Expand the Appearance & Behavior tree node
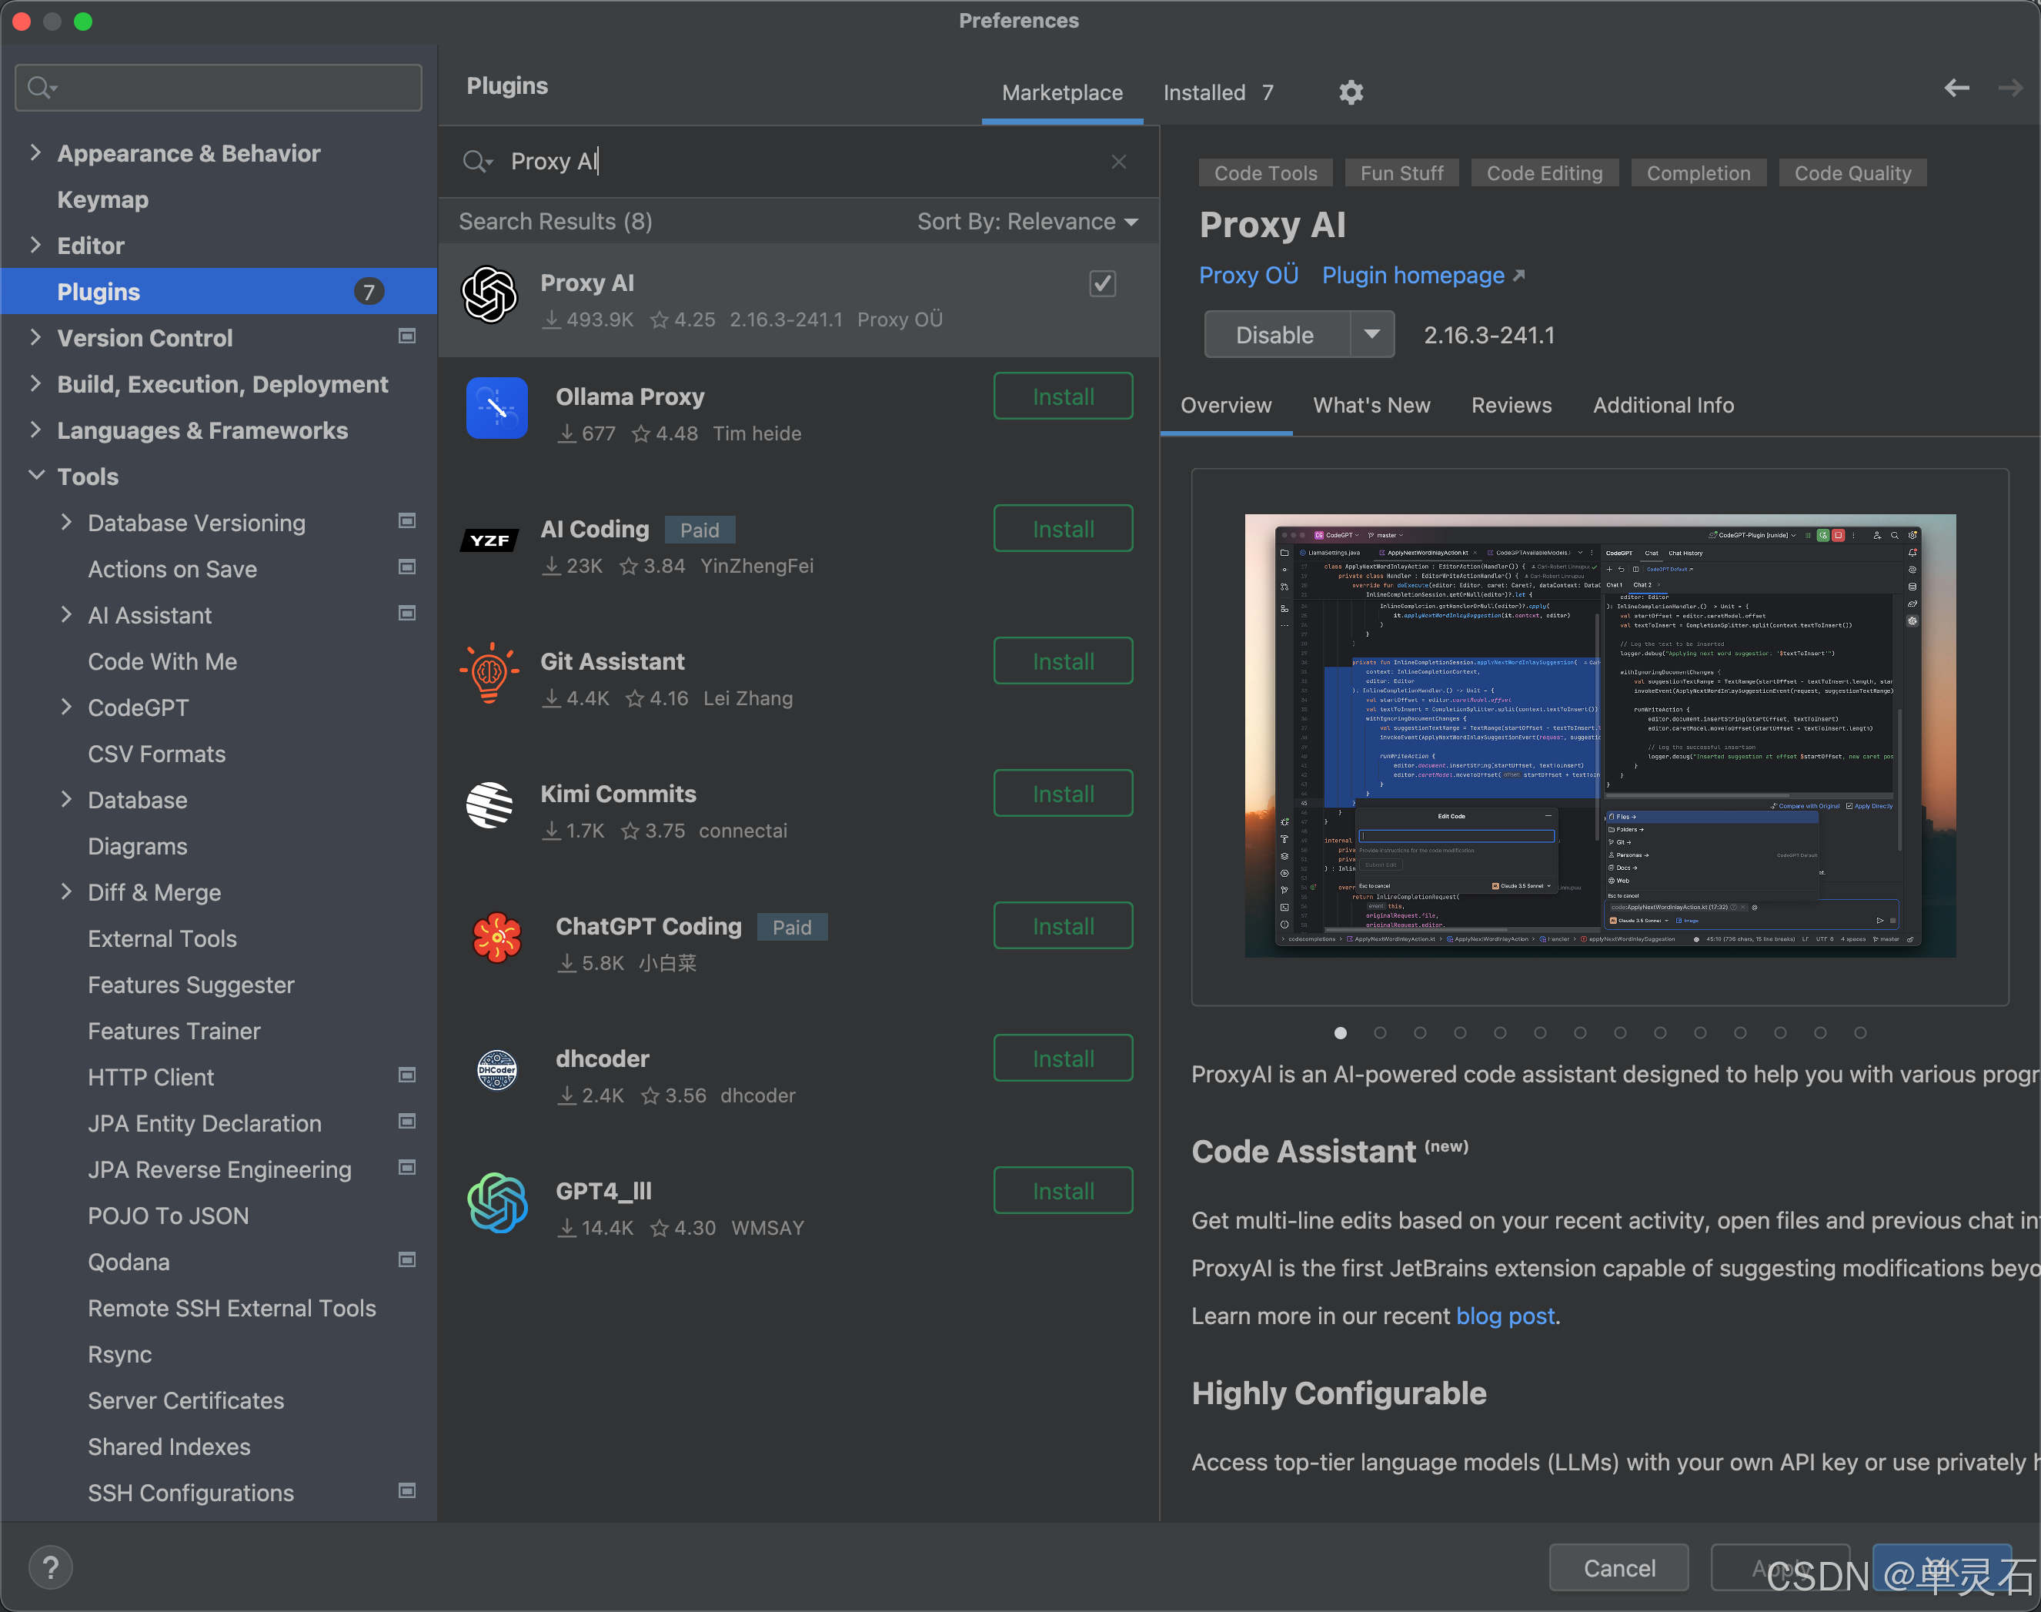Screen dimensions: 2041x1612 [x=36, y=153]
